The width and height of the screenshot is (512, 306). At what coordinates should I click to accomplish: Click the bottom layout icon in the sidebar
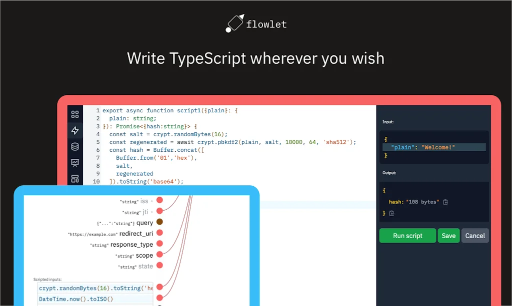pyautogui.click(x=75, y=179)
